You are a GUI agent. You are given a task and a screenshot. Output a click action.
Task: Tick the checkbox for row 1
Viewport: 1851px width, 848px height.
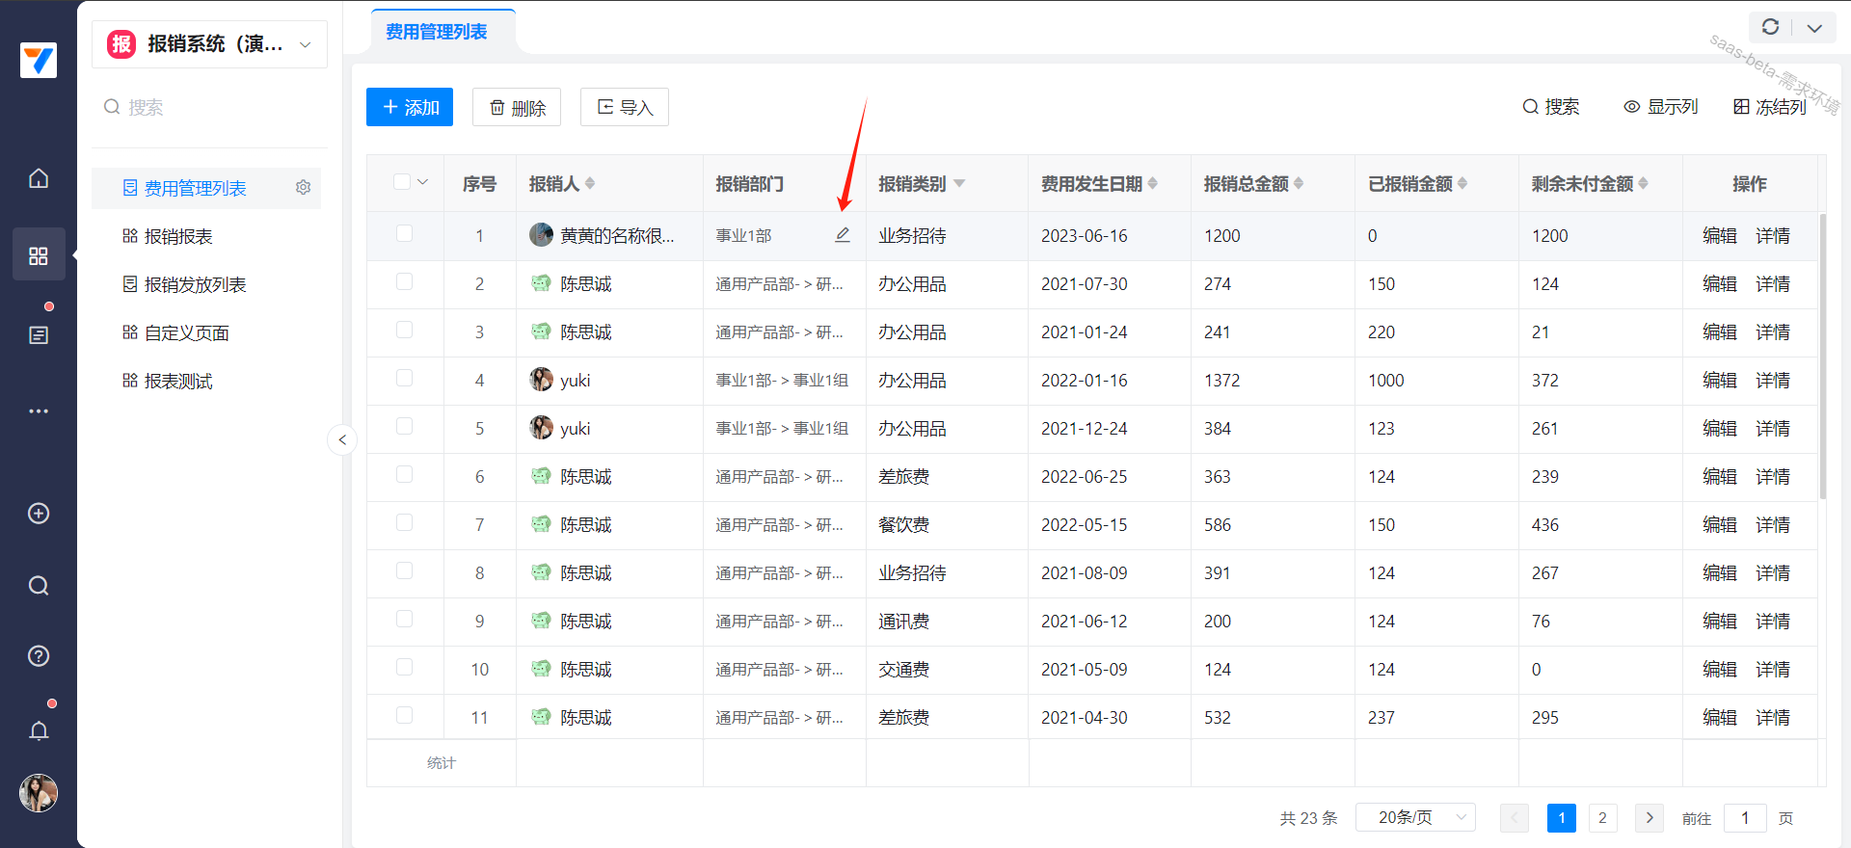(x=404, y=234)
